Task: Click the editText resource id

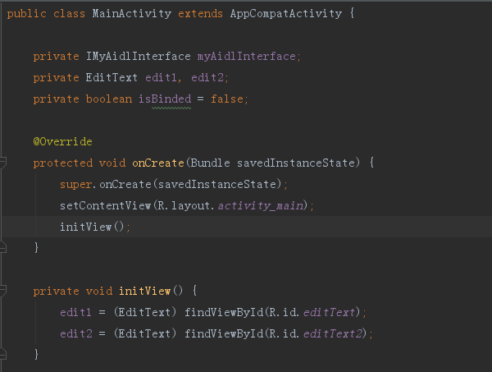Action: (x=330, y=313)
